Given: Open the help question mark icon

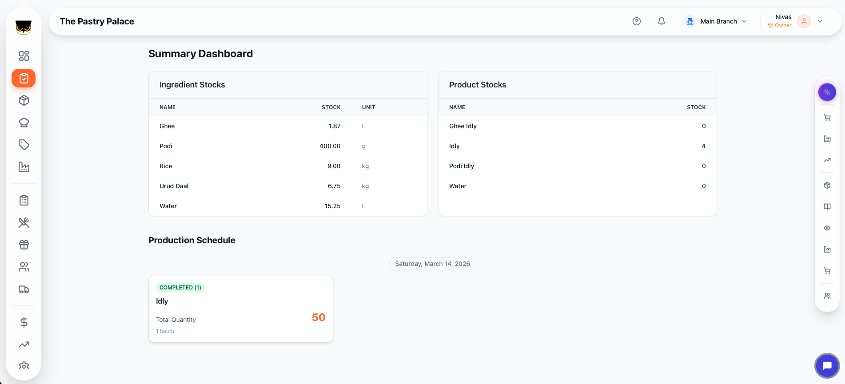Looking at the screenshot, I should pyautogui.click(x=637, y=21).
